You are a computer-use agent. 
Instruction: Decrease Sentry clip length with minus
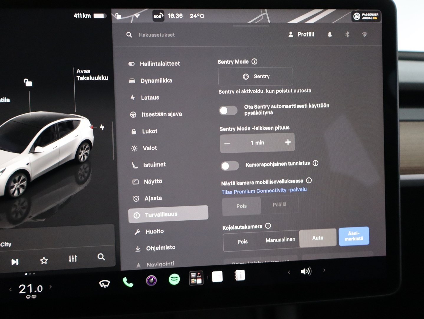(x=227, y=144)
